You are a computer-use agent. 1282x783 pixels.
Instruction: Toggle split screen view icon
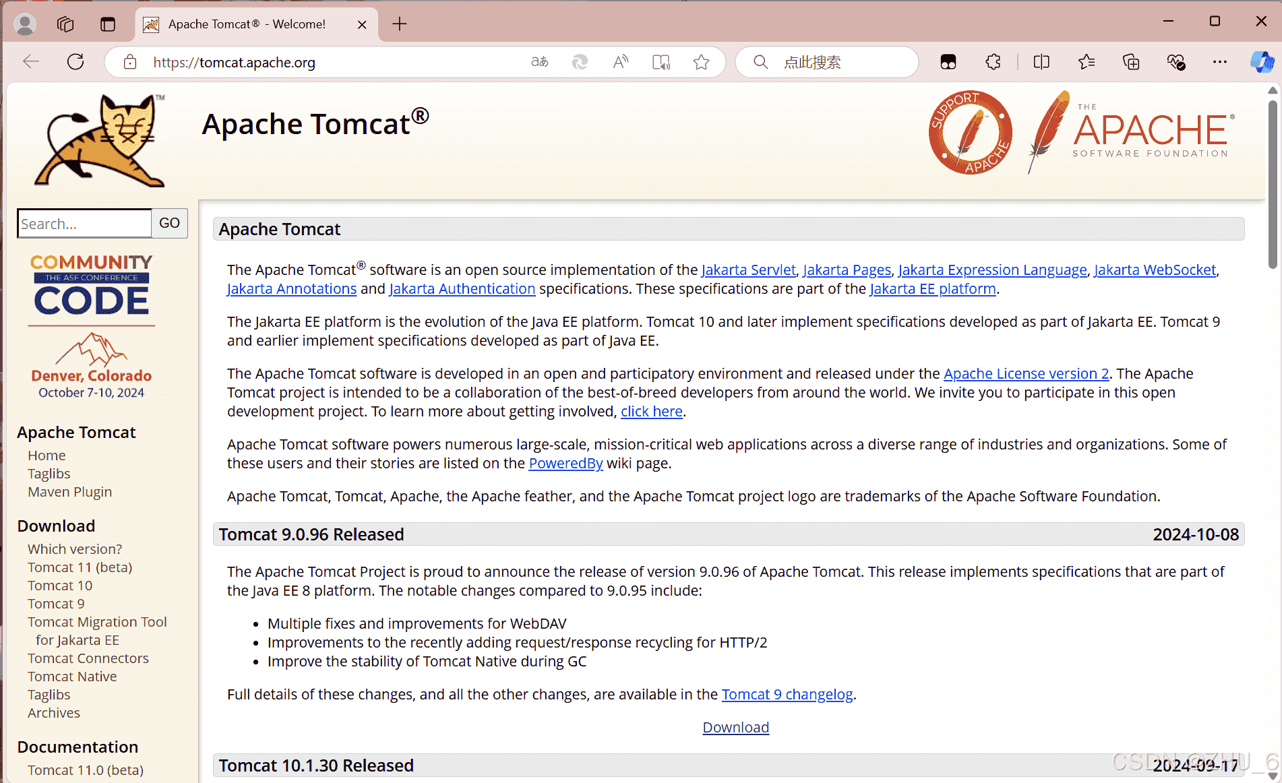pos(1041,62)
